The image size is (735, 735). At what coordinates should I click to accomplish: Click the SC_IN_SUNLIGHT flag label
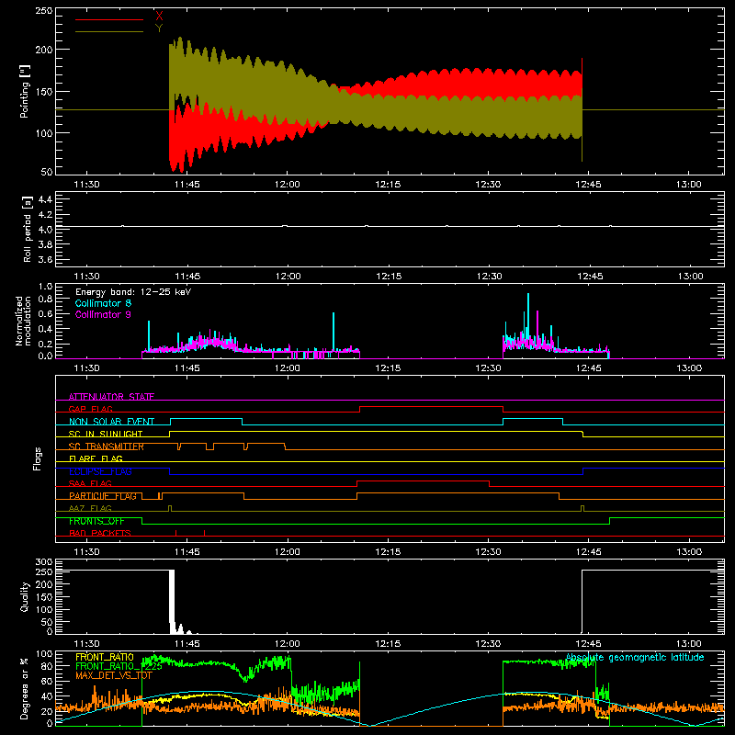click(106, 434)
